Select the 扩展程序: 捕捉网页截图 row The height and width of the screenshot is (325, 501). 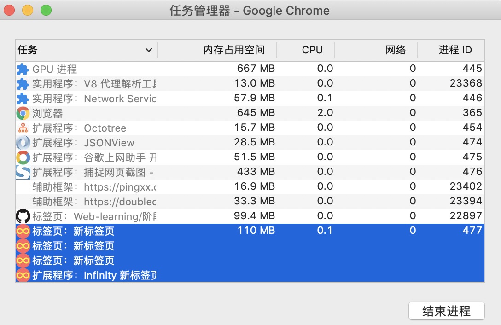(250, 172)
